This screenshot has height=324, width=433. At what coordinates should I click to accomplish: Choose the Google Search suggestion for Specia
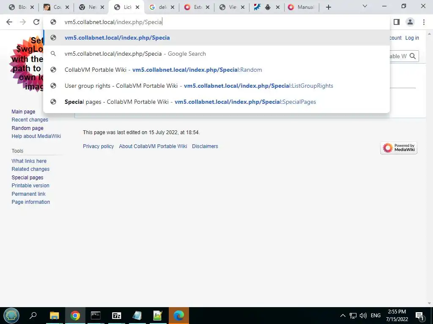click(x=216, y=54)
